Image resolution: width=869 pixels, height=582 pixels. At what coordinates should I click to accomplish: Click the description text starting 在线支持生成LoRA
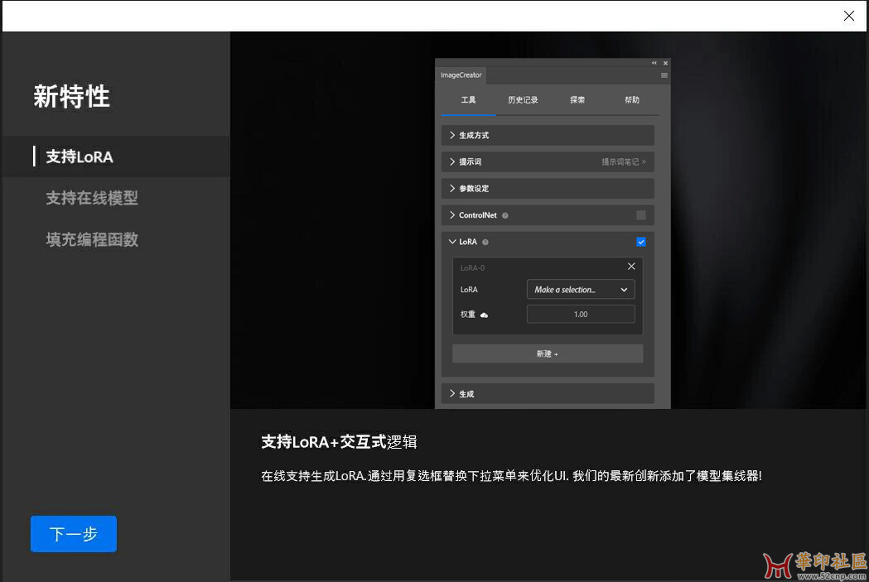coord(511,476)
